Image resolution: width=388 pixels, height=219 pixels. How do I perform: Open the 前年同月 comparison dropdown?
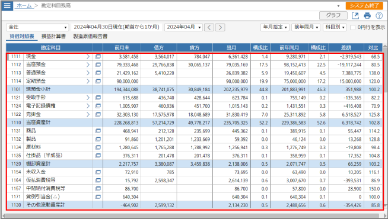coord(306,27)
